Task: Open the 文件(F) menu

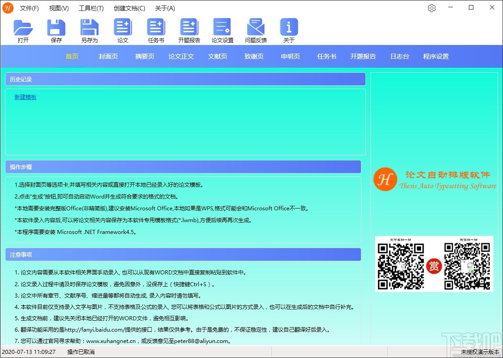Action: point(30,8)
